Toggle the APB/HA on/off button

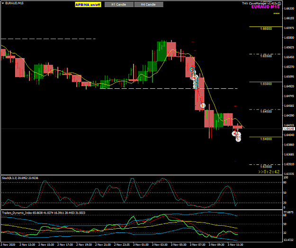click(88, 5)
